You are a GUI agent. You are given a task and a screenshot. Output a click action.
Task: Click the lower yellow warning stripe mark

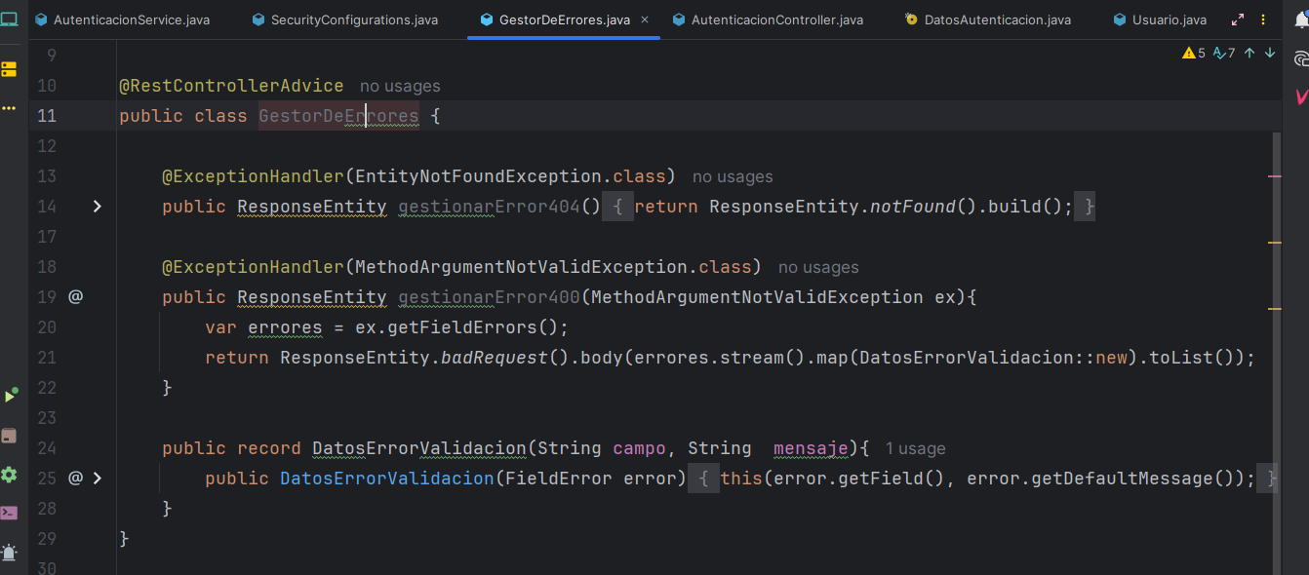(x=1275, y=308)
